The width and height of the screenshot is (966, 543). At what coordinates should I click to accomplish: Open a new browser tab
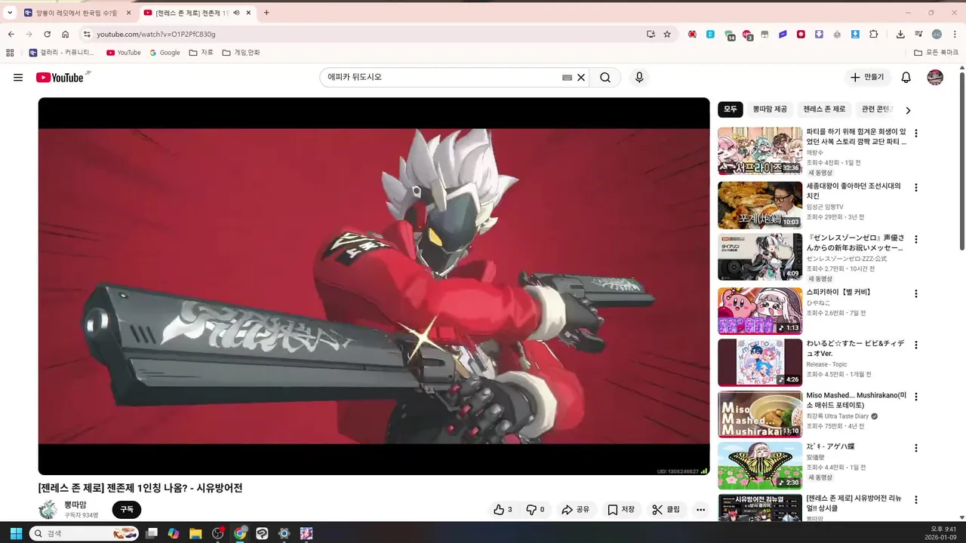tap(266, 13)
